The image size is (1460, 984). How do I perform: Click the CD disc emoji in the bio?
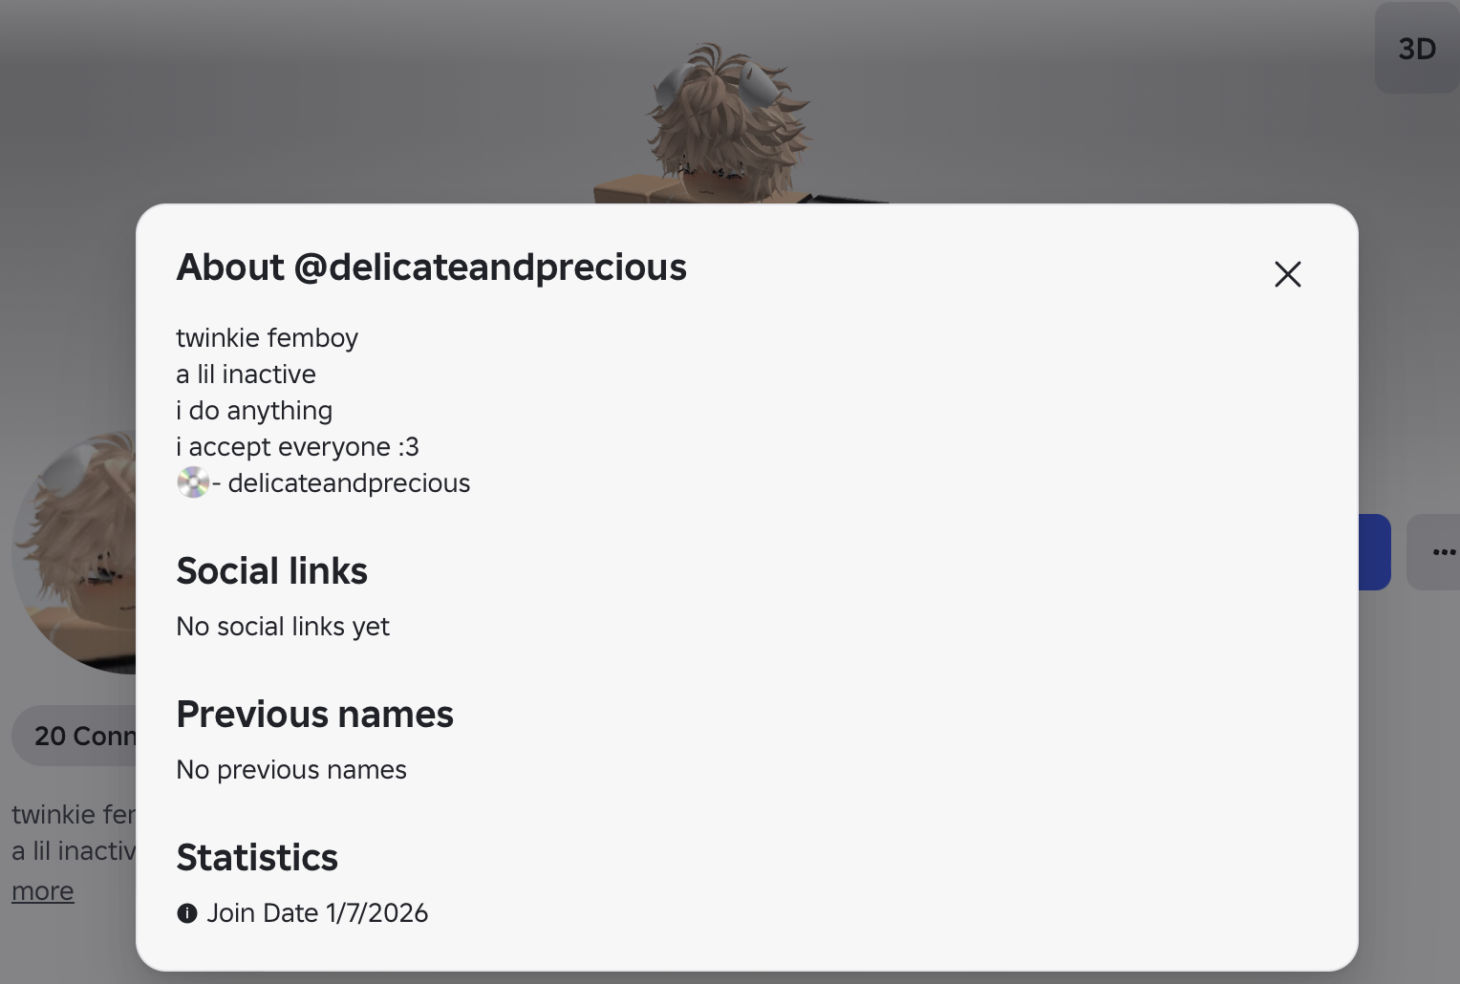click(x=192, y=482)
